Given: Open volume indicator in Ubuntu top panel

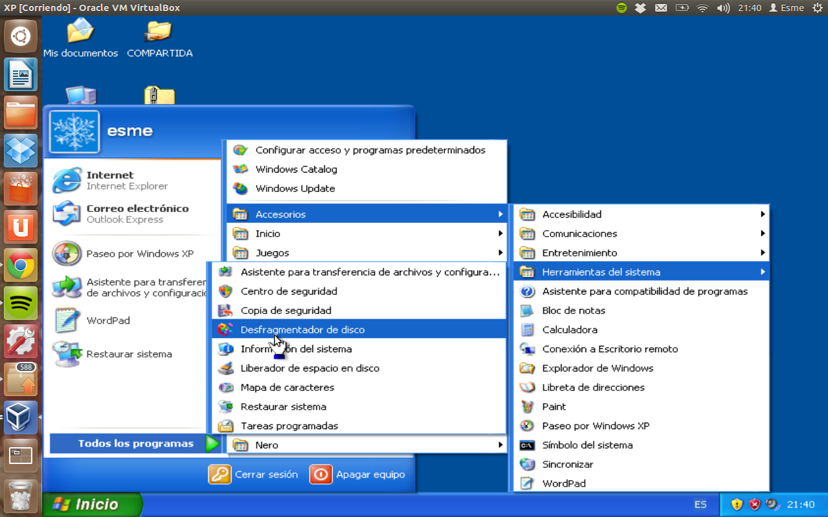Looking at the screenshot, I should click(723, 8).
